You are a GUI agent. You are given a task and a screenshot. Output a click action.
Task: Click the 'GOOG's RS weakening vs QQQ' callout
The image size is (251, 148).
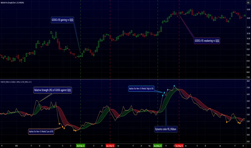pyautogui.click(x=207, y=41)
